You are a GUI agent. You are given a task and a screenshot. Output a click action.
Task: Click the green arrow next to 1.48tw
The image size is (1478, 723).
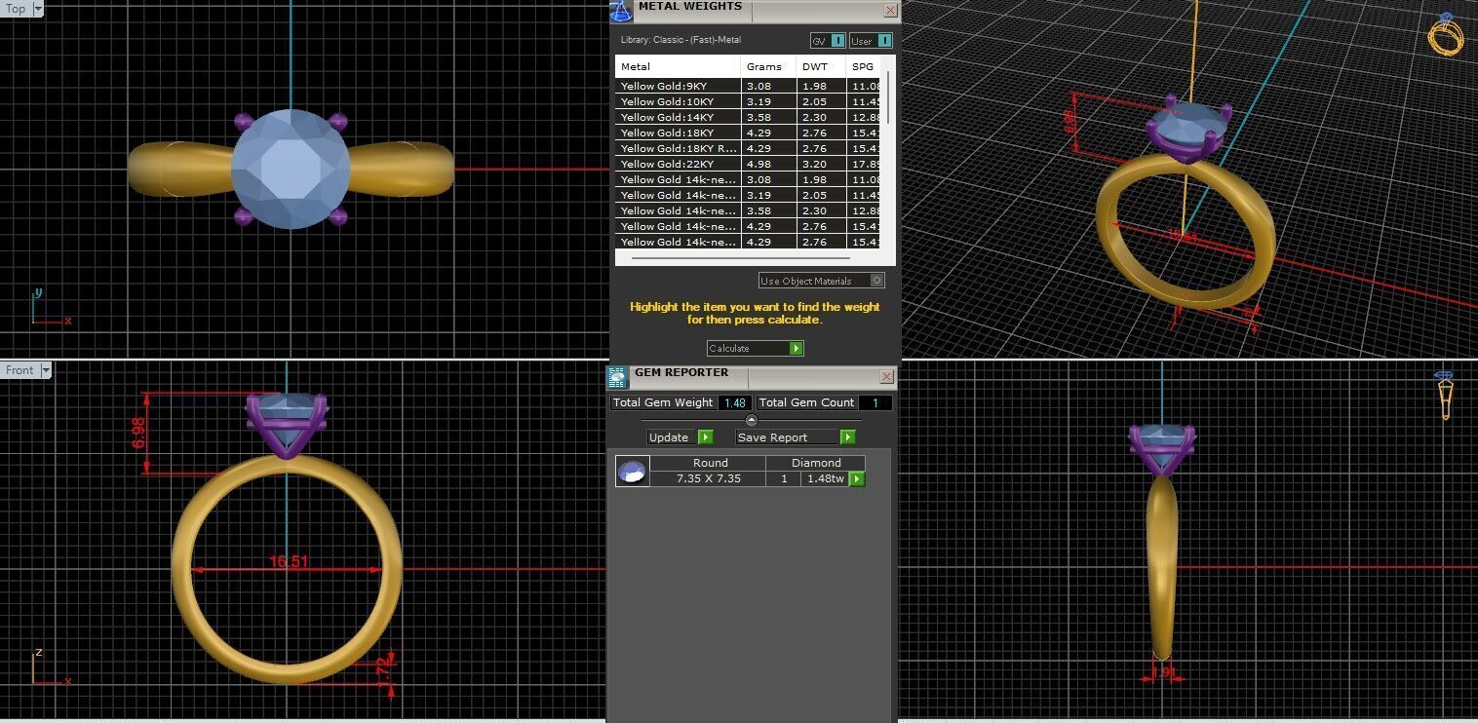click(857, 478)
